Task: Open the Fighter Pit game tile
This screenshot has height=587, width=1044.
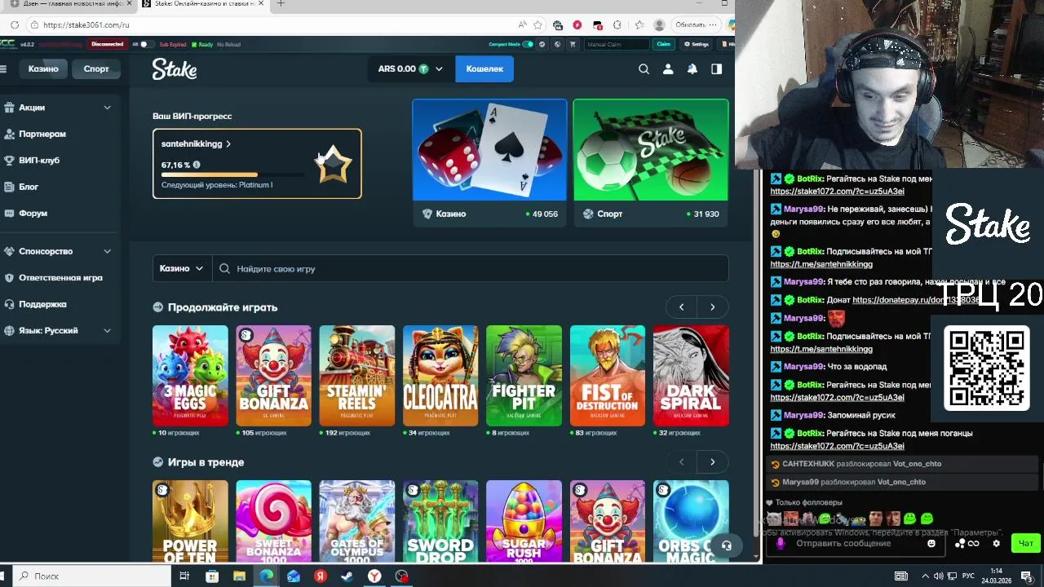Action: coord(524,376)
